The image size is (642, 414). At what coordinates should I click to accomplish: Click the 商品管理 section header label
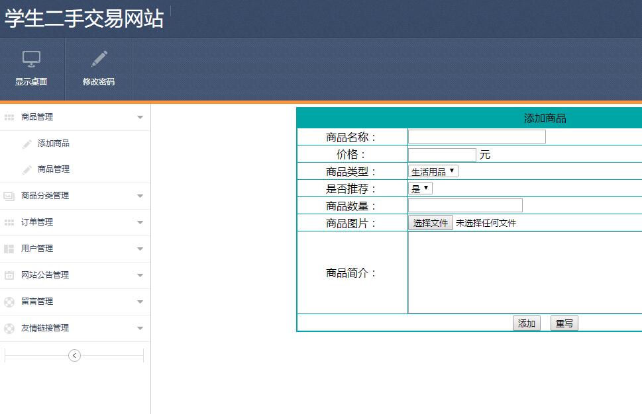(37, 117)
